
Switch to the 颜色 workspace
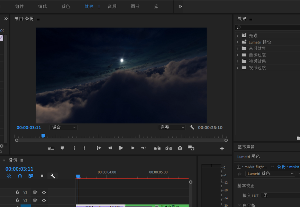(66, 7)
